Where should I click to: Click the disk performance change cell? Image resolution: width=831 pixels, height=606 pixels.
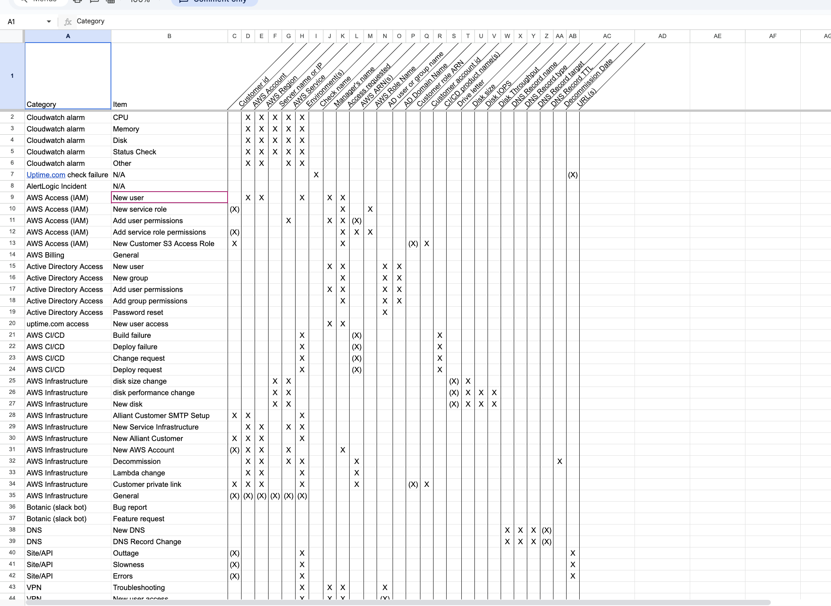pyautogui.click(x=169, y=393)
